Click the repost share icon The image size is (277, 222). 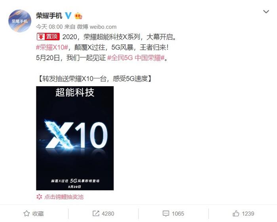tap(96, 213)
